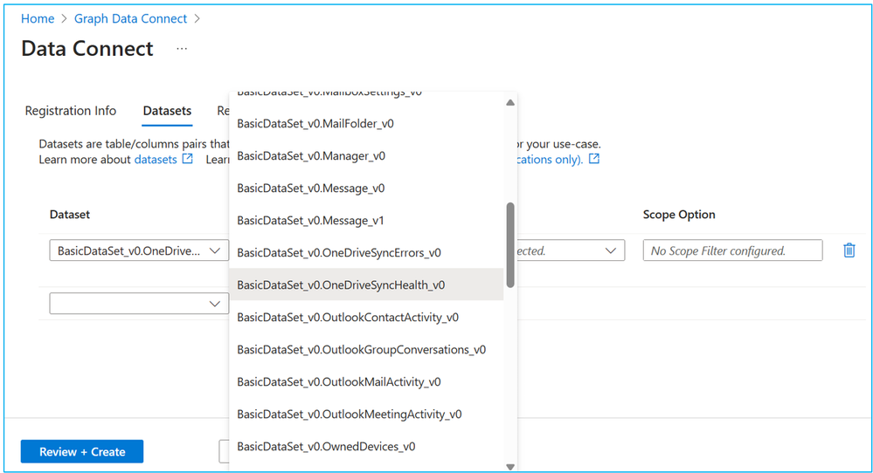Choose BasicDataSet_v0.Manager_v0 from the list
873x473 pixels.
pyautogui.click(x=366, y=155)
